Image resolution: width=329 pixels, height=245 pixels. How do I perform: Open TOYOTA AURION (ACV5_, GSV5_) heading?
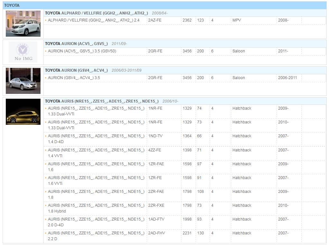pos(76,44)
